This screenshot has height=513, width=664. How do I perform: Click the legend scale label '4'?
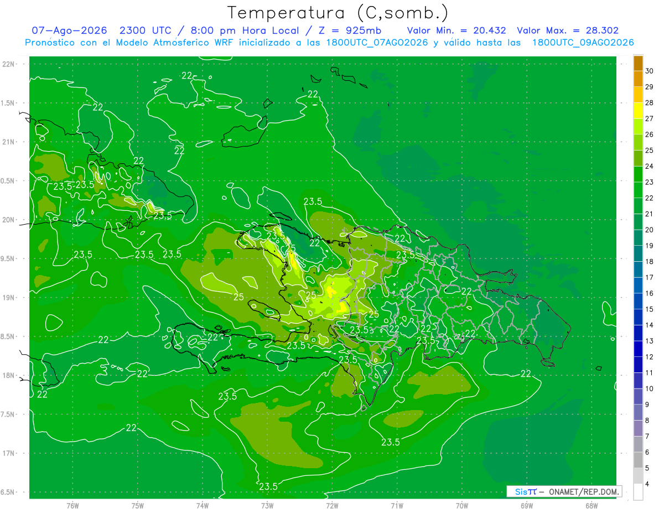[x=648, y=484]
